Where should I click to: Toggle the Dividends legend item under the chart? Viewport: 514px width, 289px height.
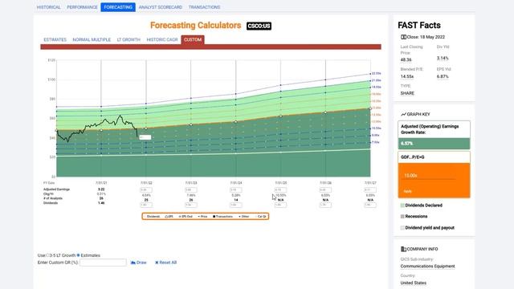[x=153, y=217]
